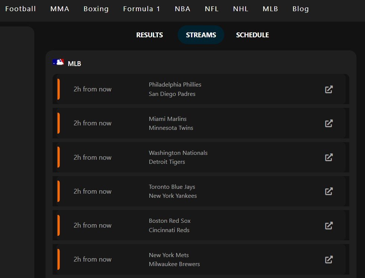Click '2h from now' in Nationals row
Screen dimensions: 365x278
point(93,157)
